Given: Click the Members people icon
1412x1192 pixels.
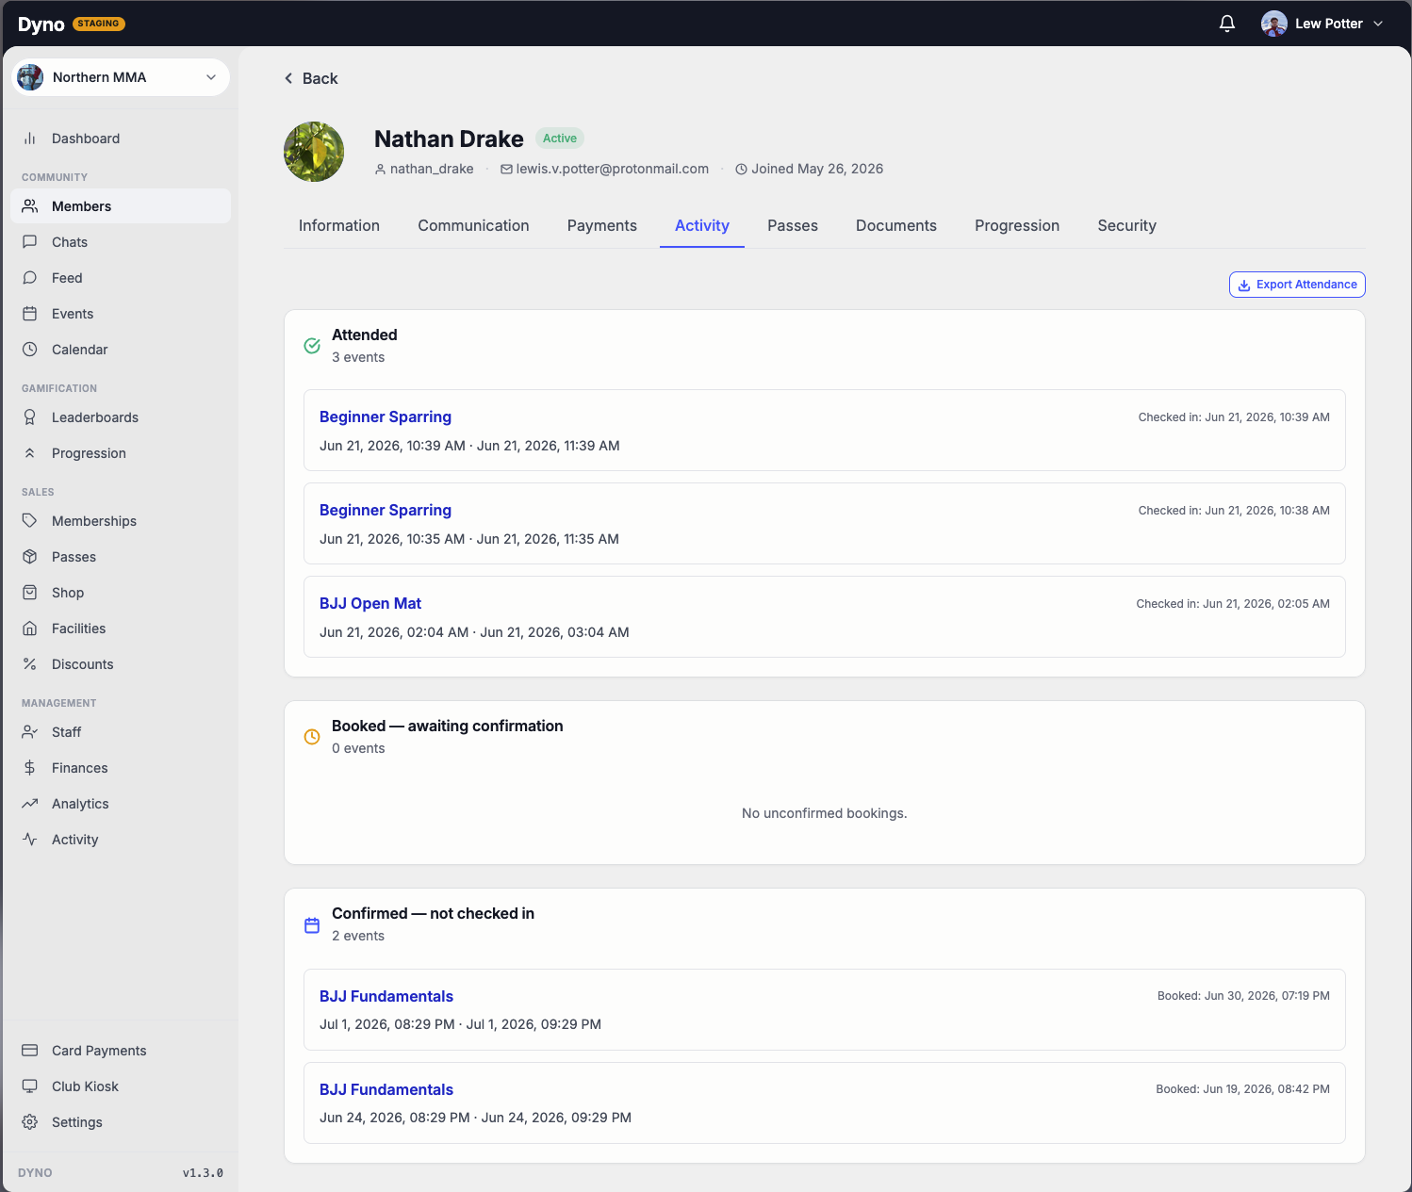Looking at the screenshot, I should click(30, 206).
